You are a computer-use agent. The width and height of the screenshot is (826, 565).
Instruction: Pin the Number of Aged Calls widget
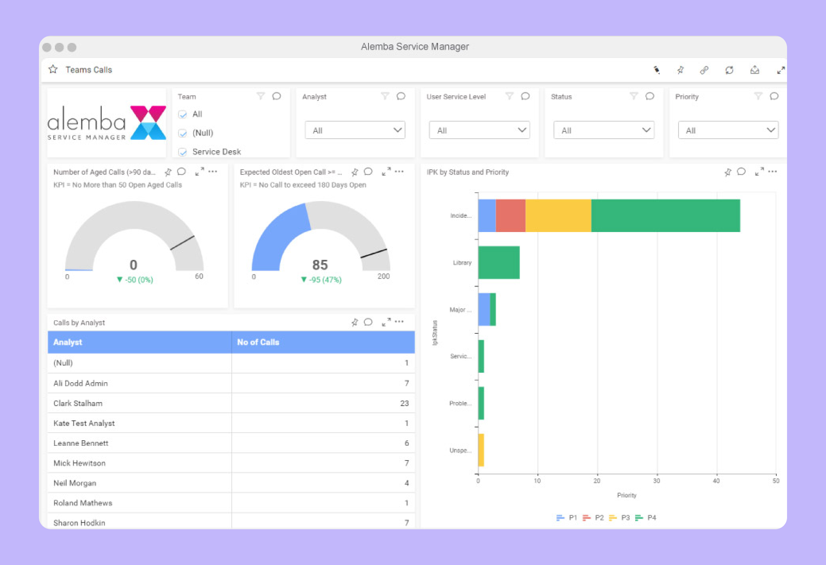coord(168,172)
